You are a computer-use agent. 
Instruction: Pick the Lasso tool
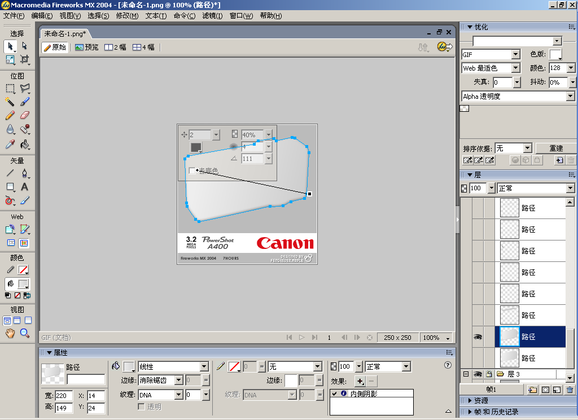[24, 89]
